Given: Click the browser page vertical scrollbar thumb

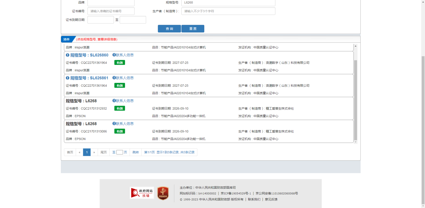Looking at the screenshot, I should point(423,130).
